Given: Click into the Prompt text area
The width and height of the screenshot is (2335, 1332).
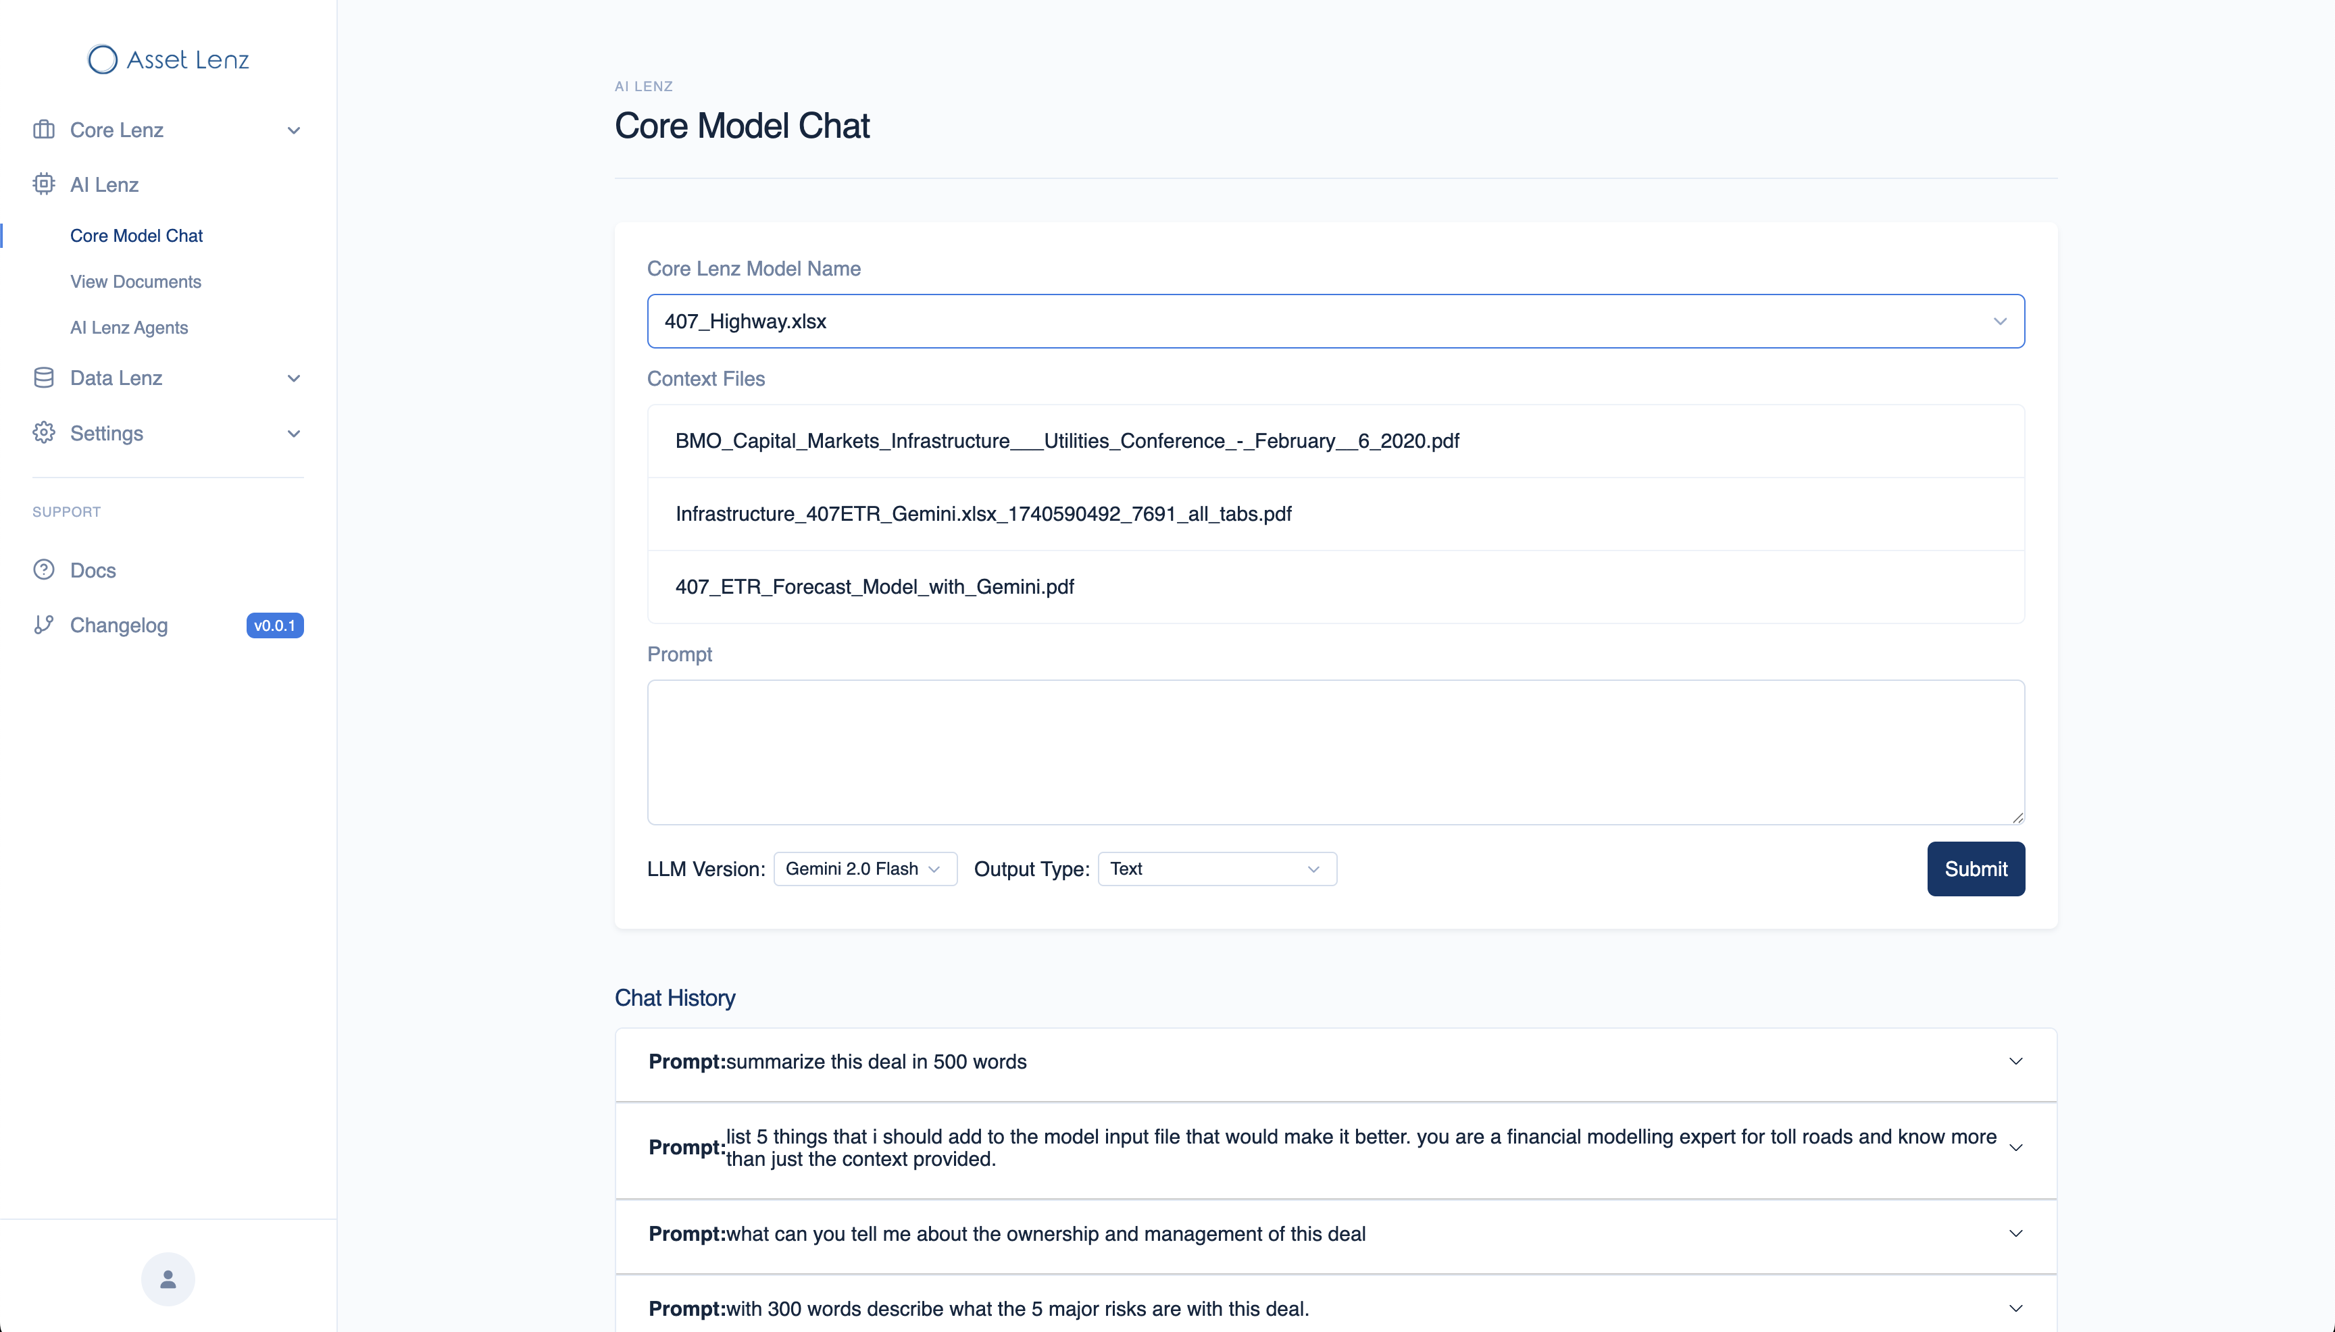Looking at the screenshot, I should click(x=1336, y=752).
